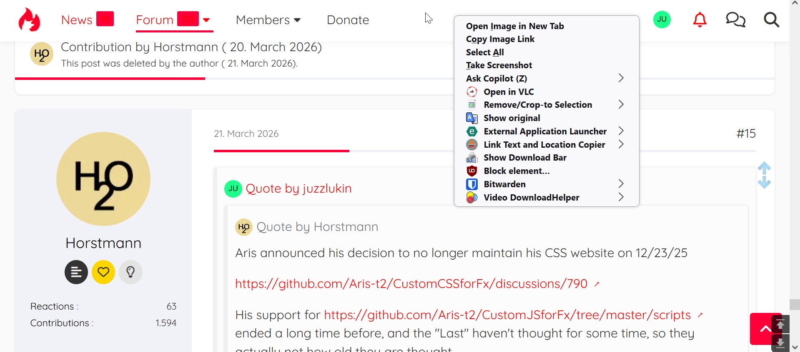The image size is (800, 352).
Task: Expand the Forum dropdown arrow
Action: (x=206, y=20)
